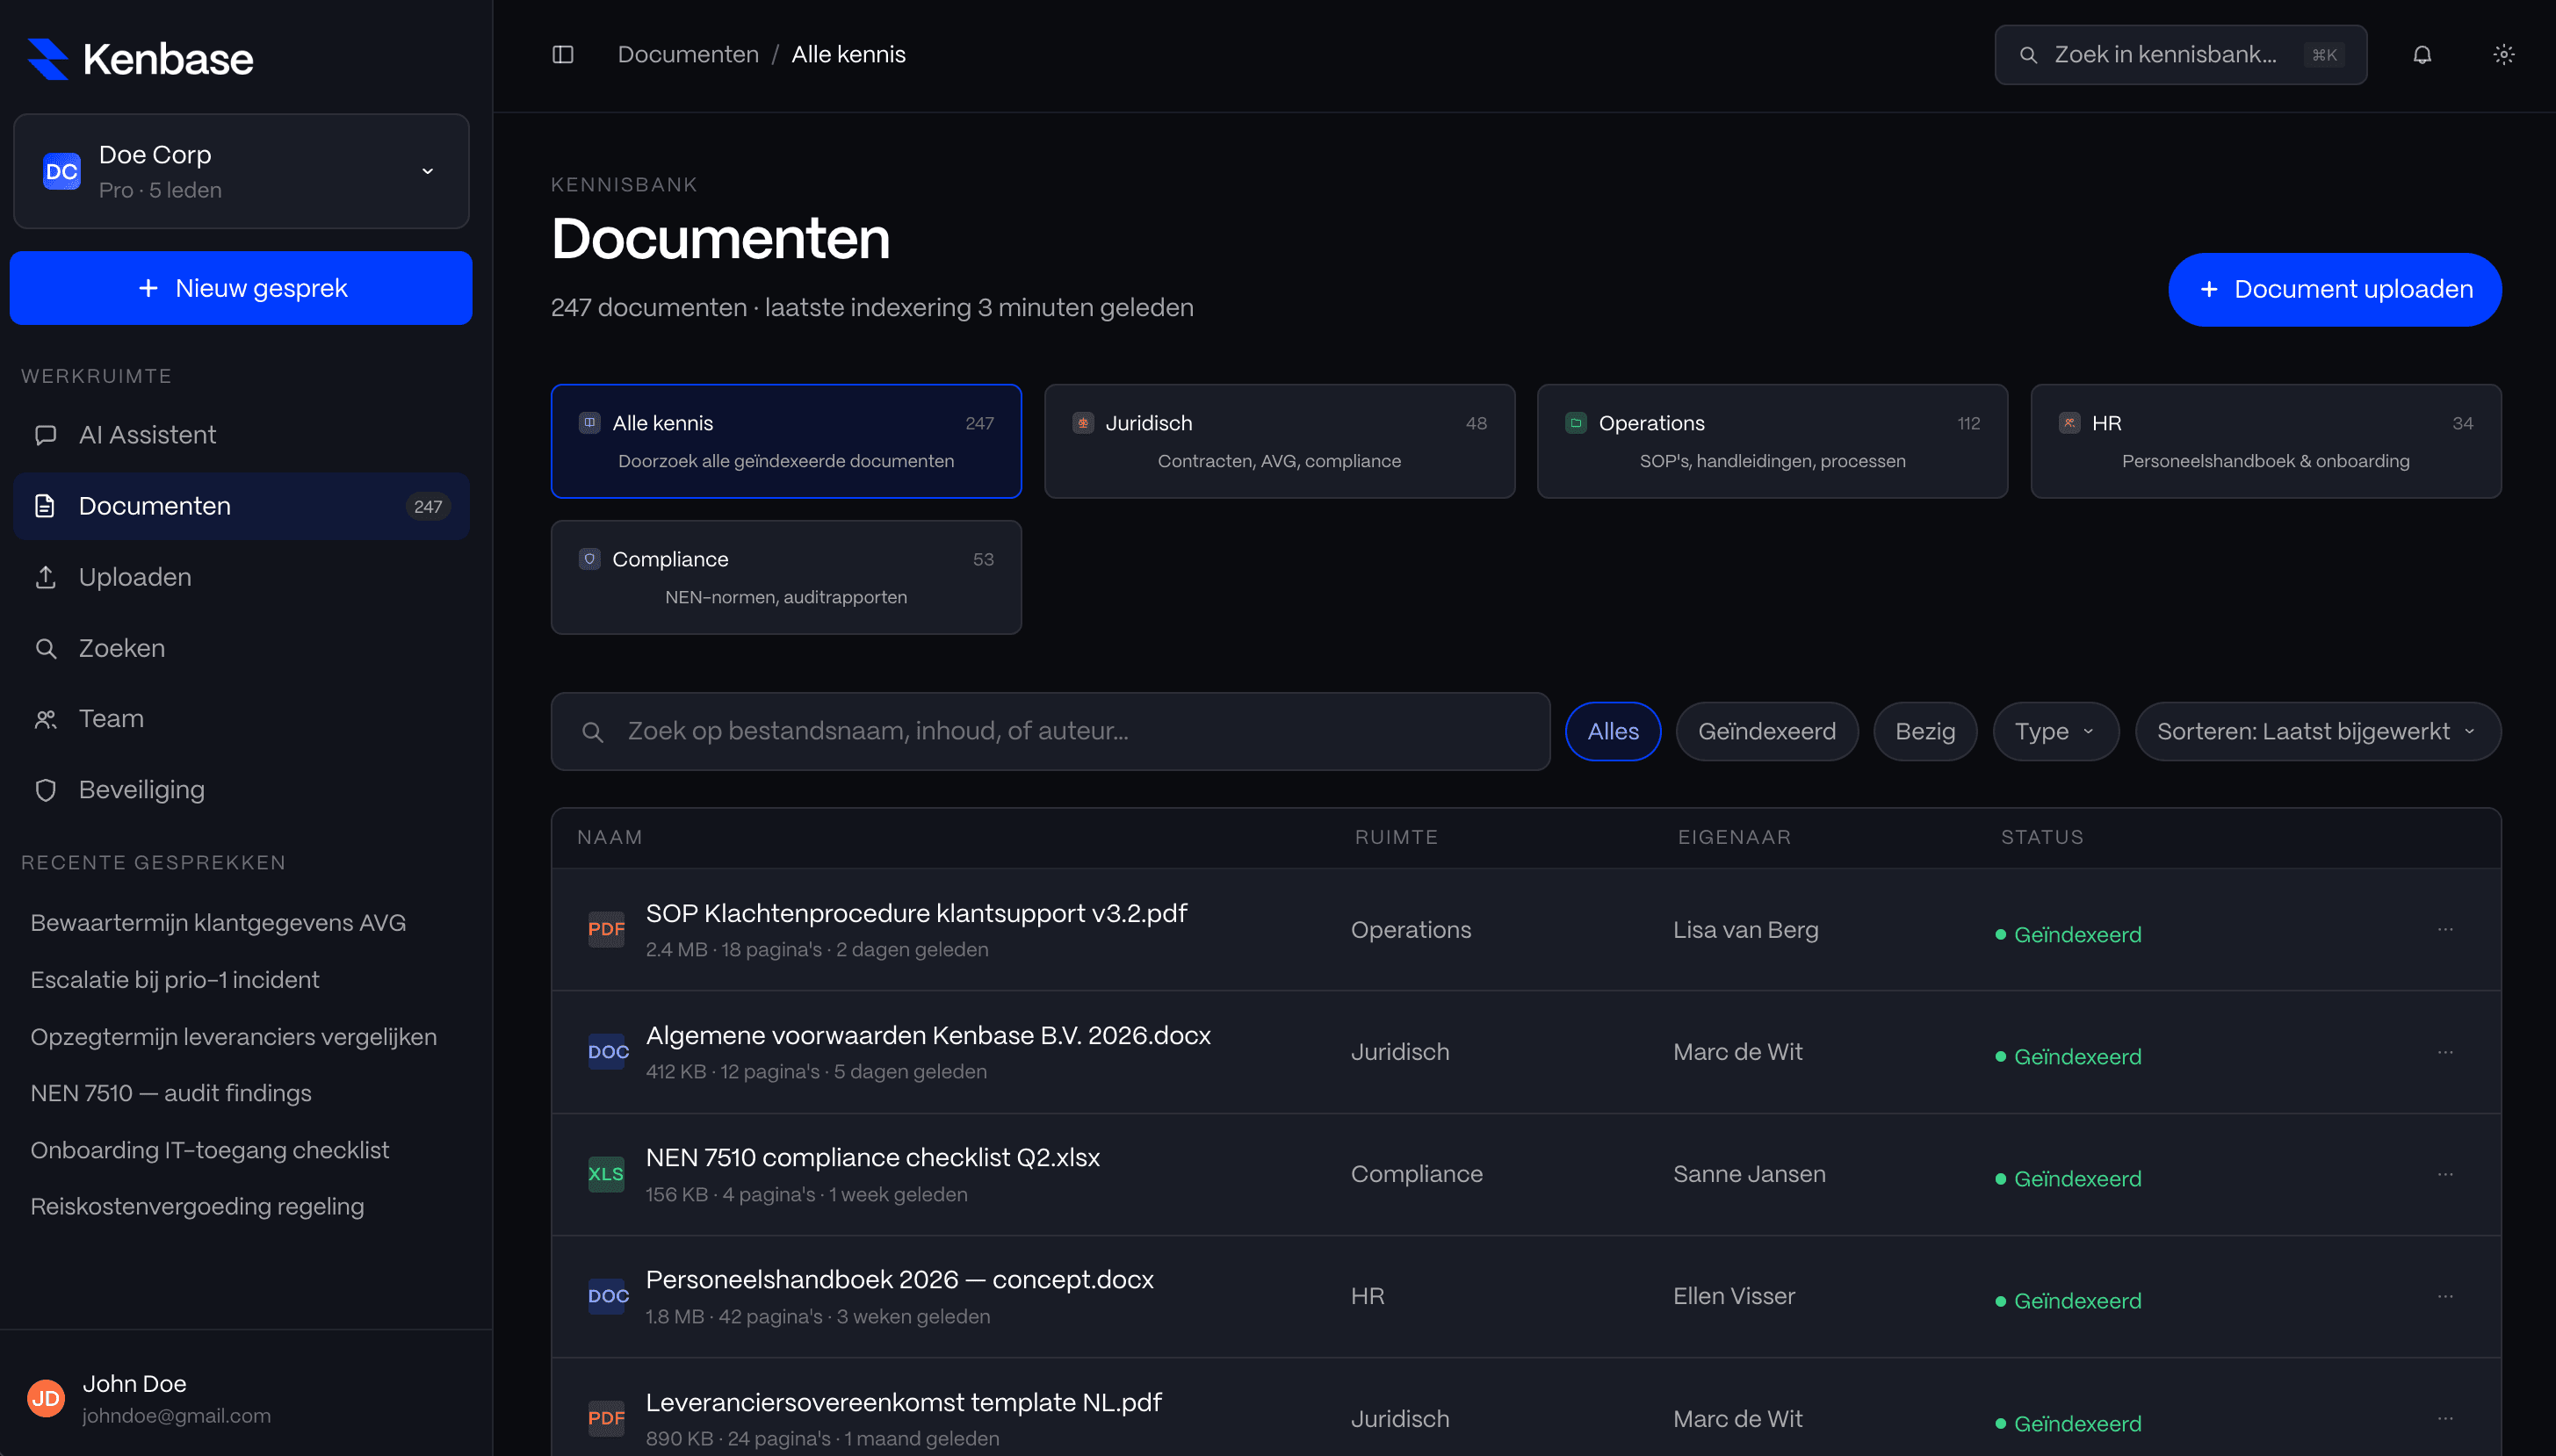This screenshot has width=2556, height=1456.
Task: Expand the Doe Corp workspace chevron
Action: 427,171
